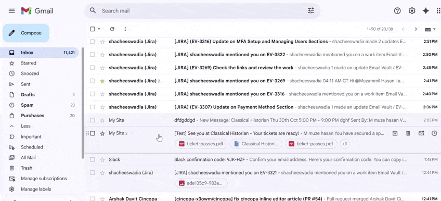Open the More options three-dot menu

[125, 29]
